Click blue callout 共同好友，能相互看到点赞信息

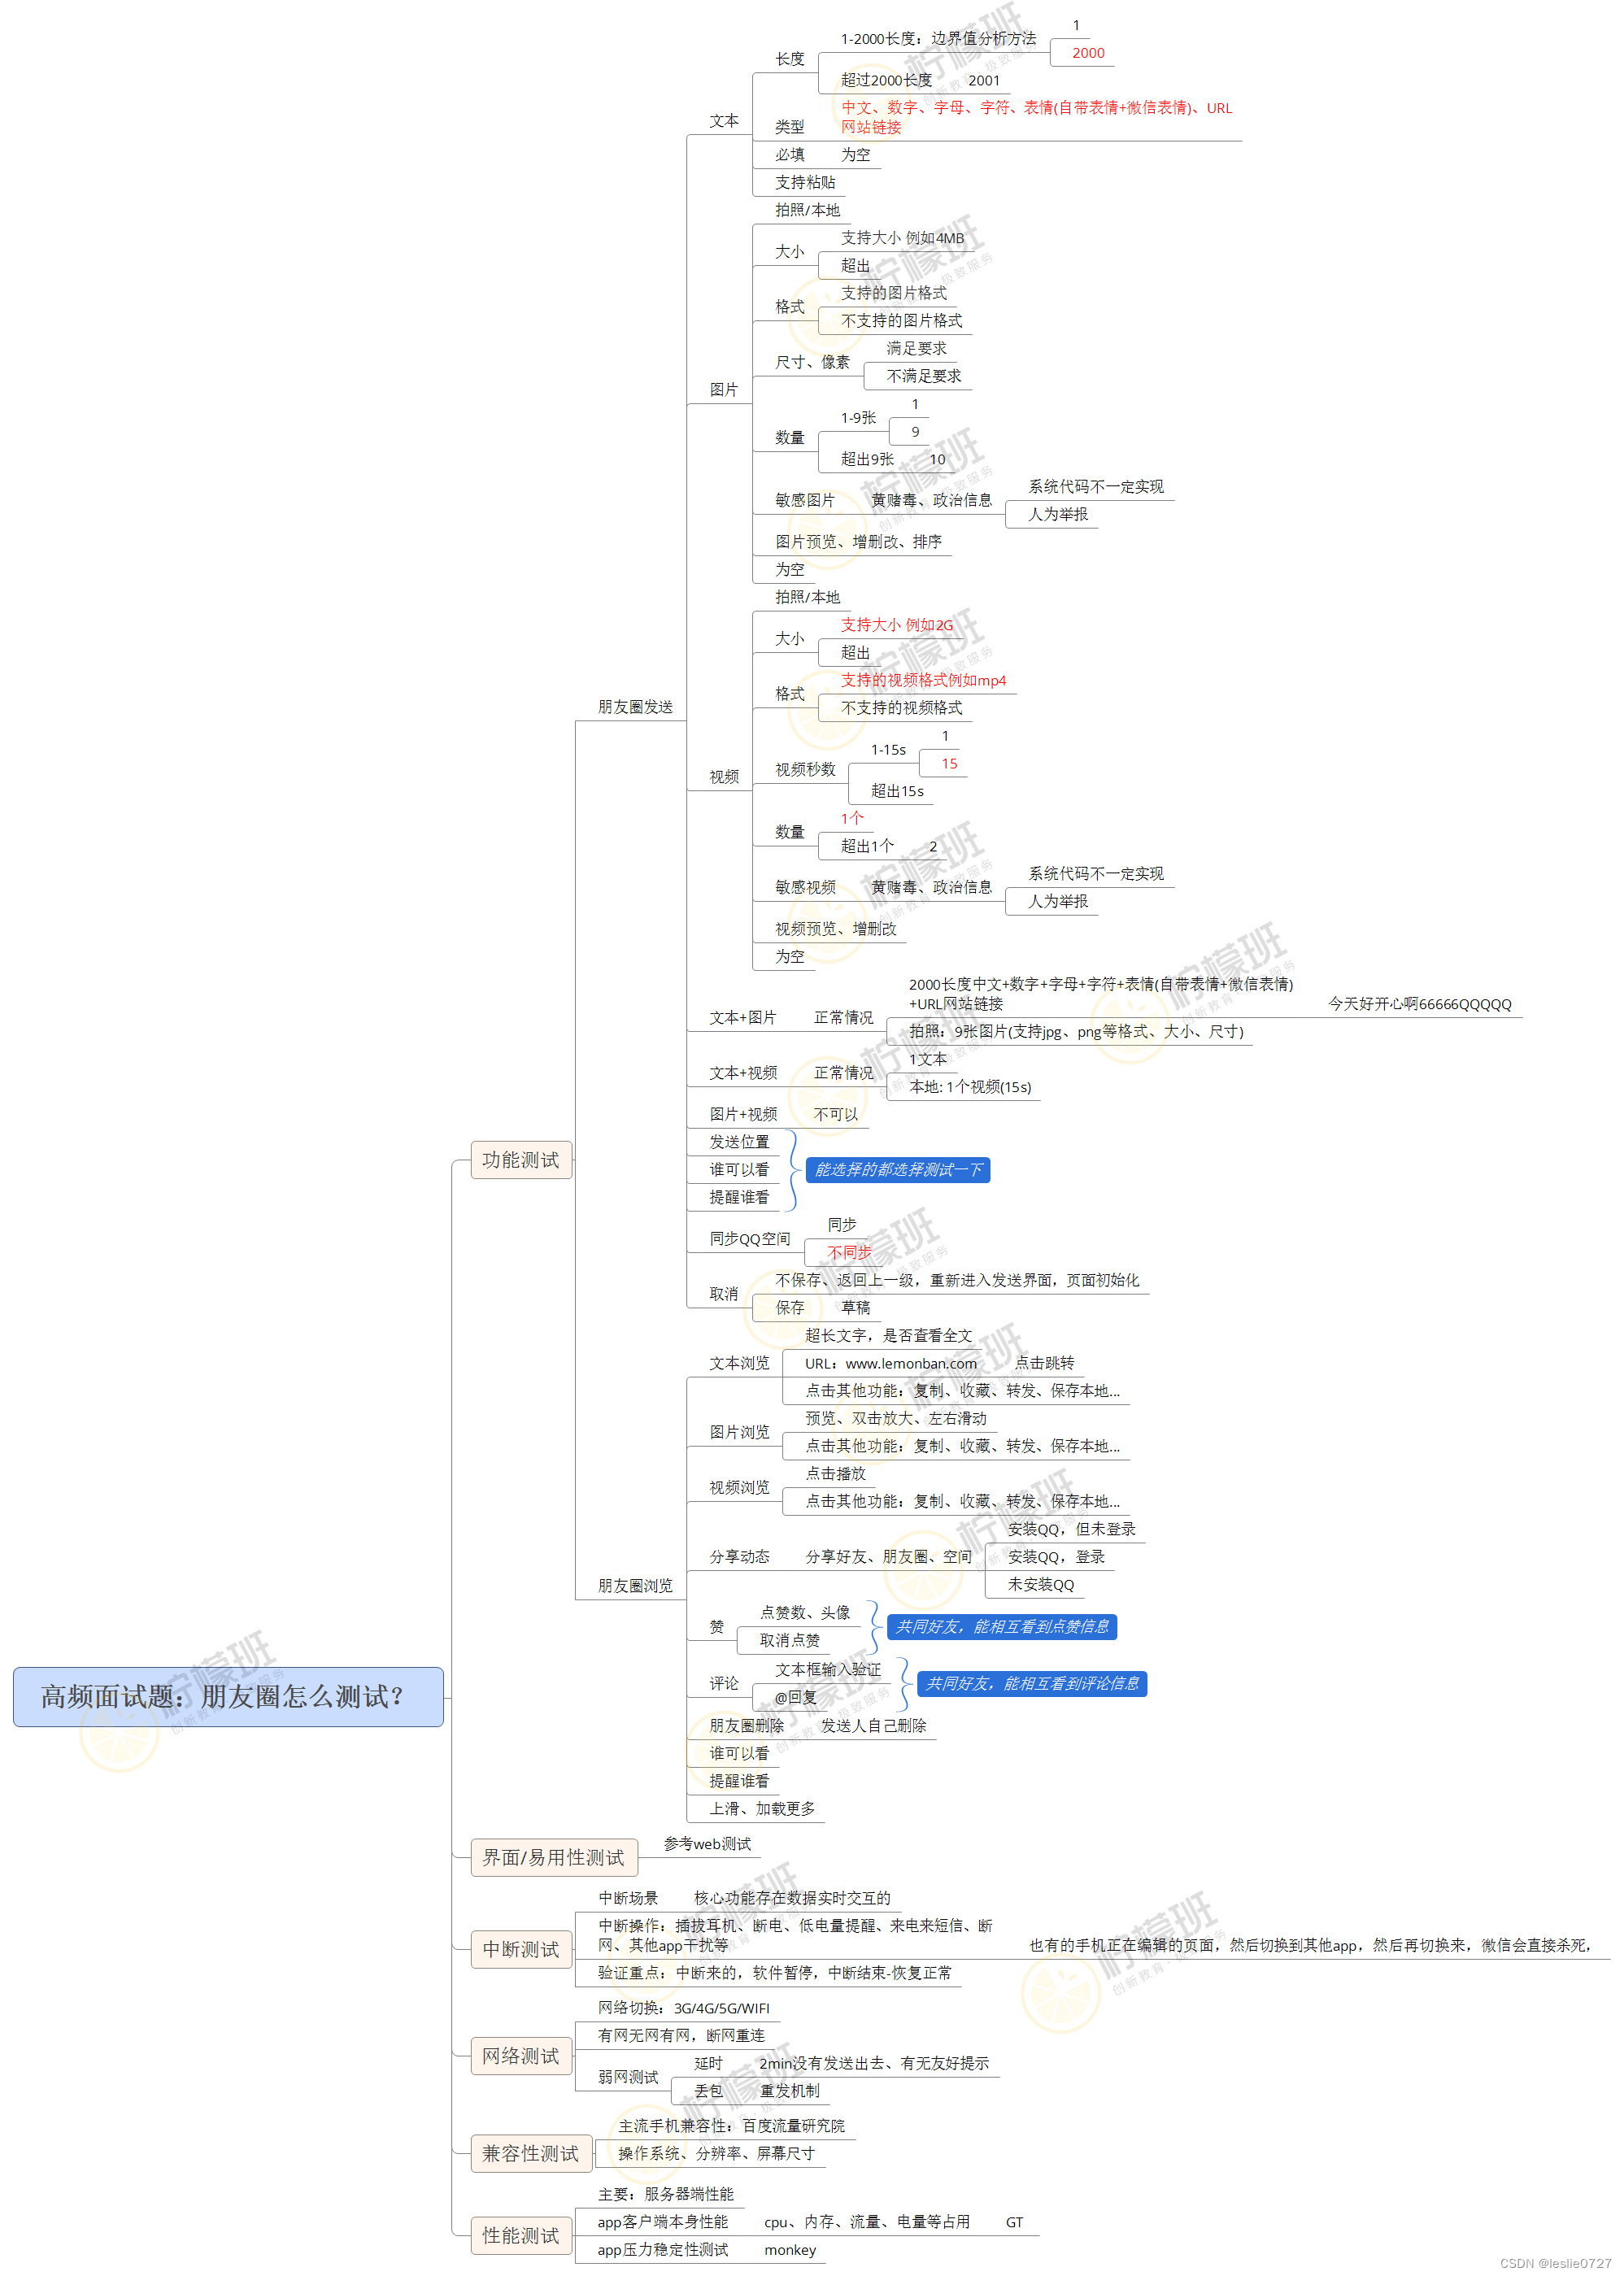click(x=1001, y=1627)
